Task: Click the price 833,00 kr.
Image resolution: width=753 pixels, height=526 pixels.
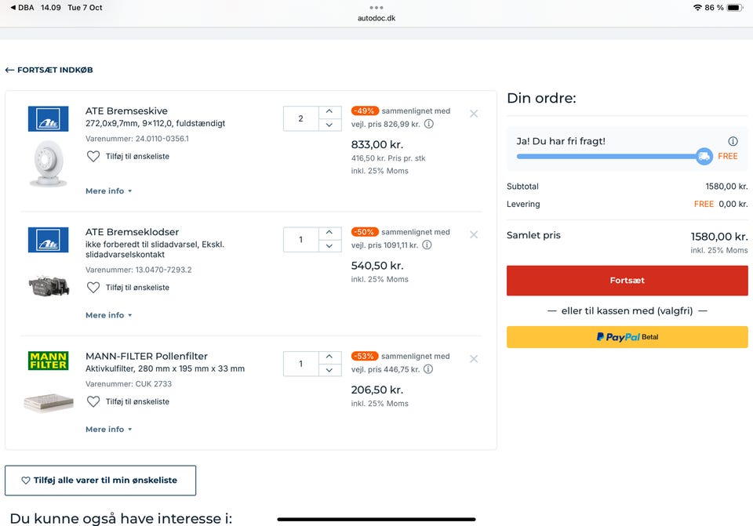Action: [377, 144]
